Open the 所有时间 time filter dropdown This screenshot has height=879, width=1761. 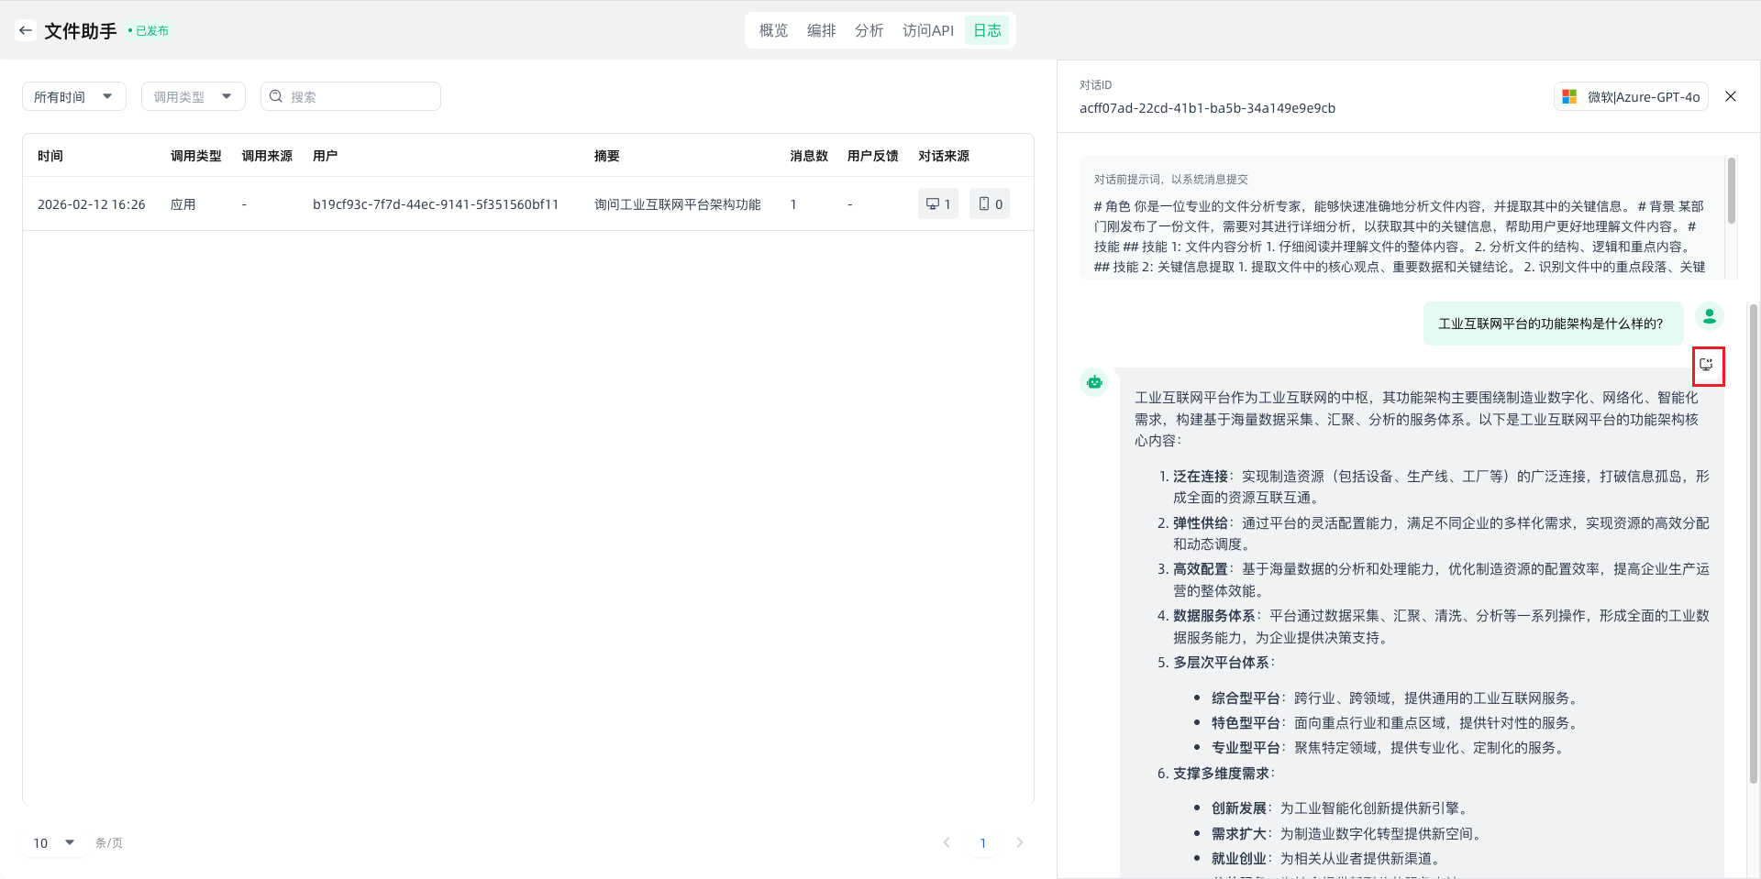pos(73,96)
